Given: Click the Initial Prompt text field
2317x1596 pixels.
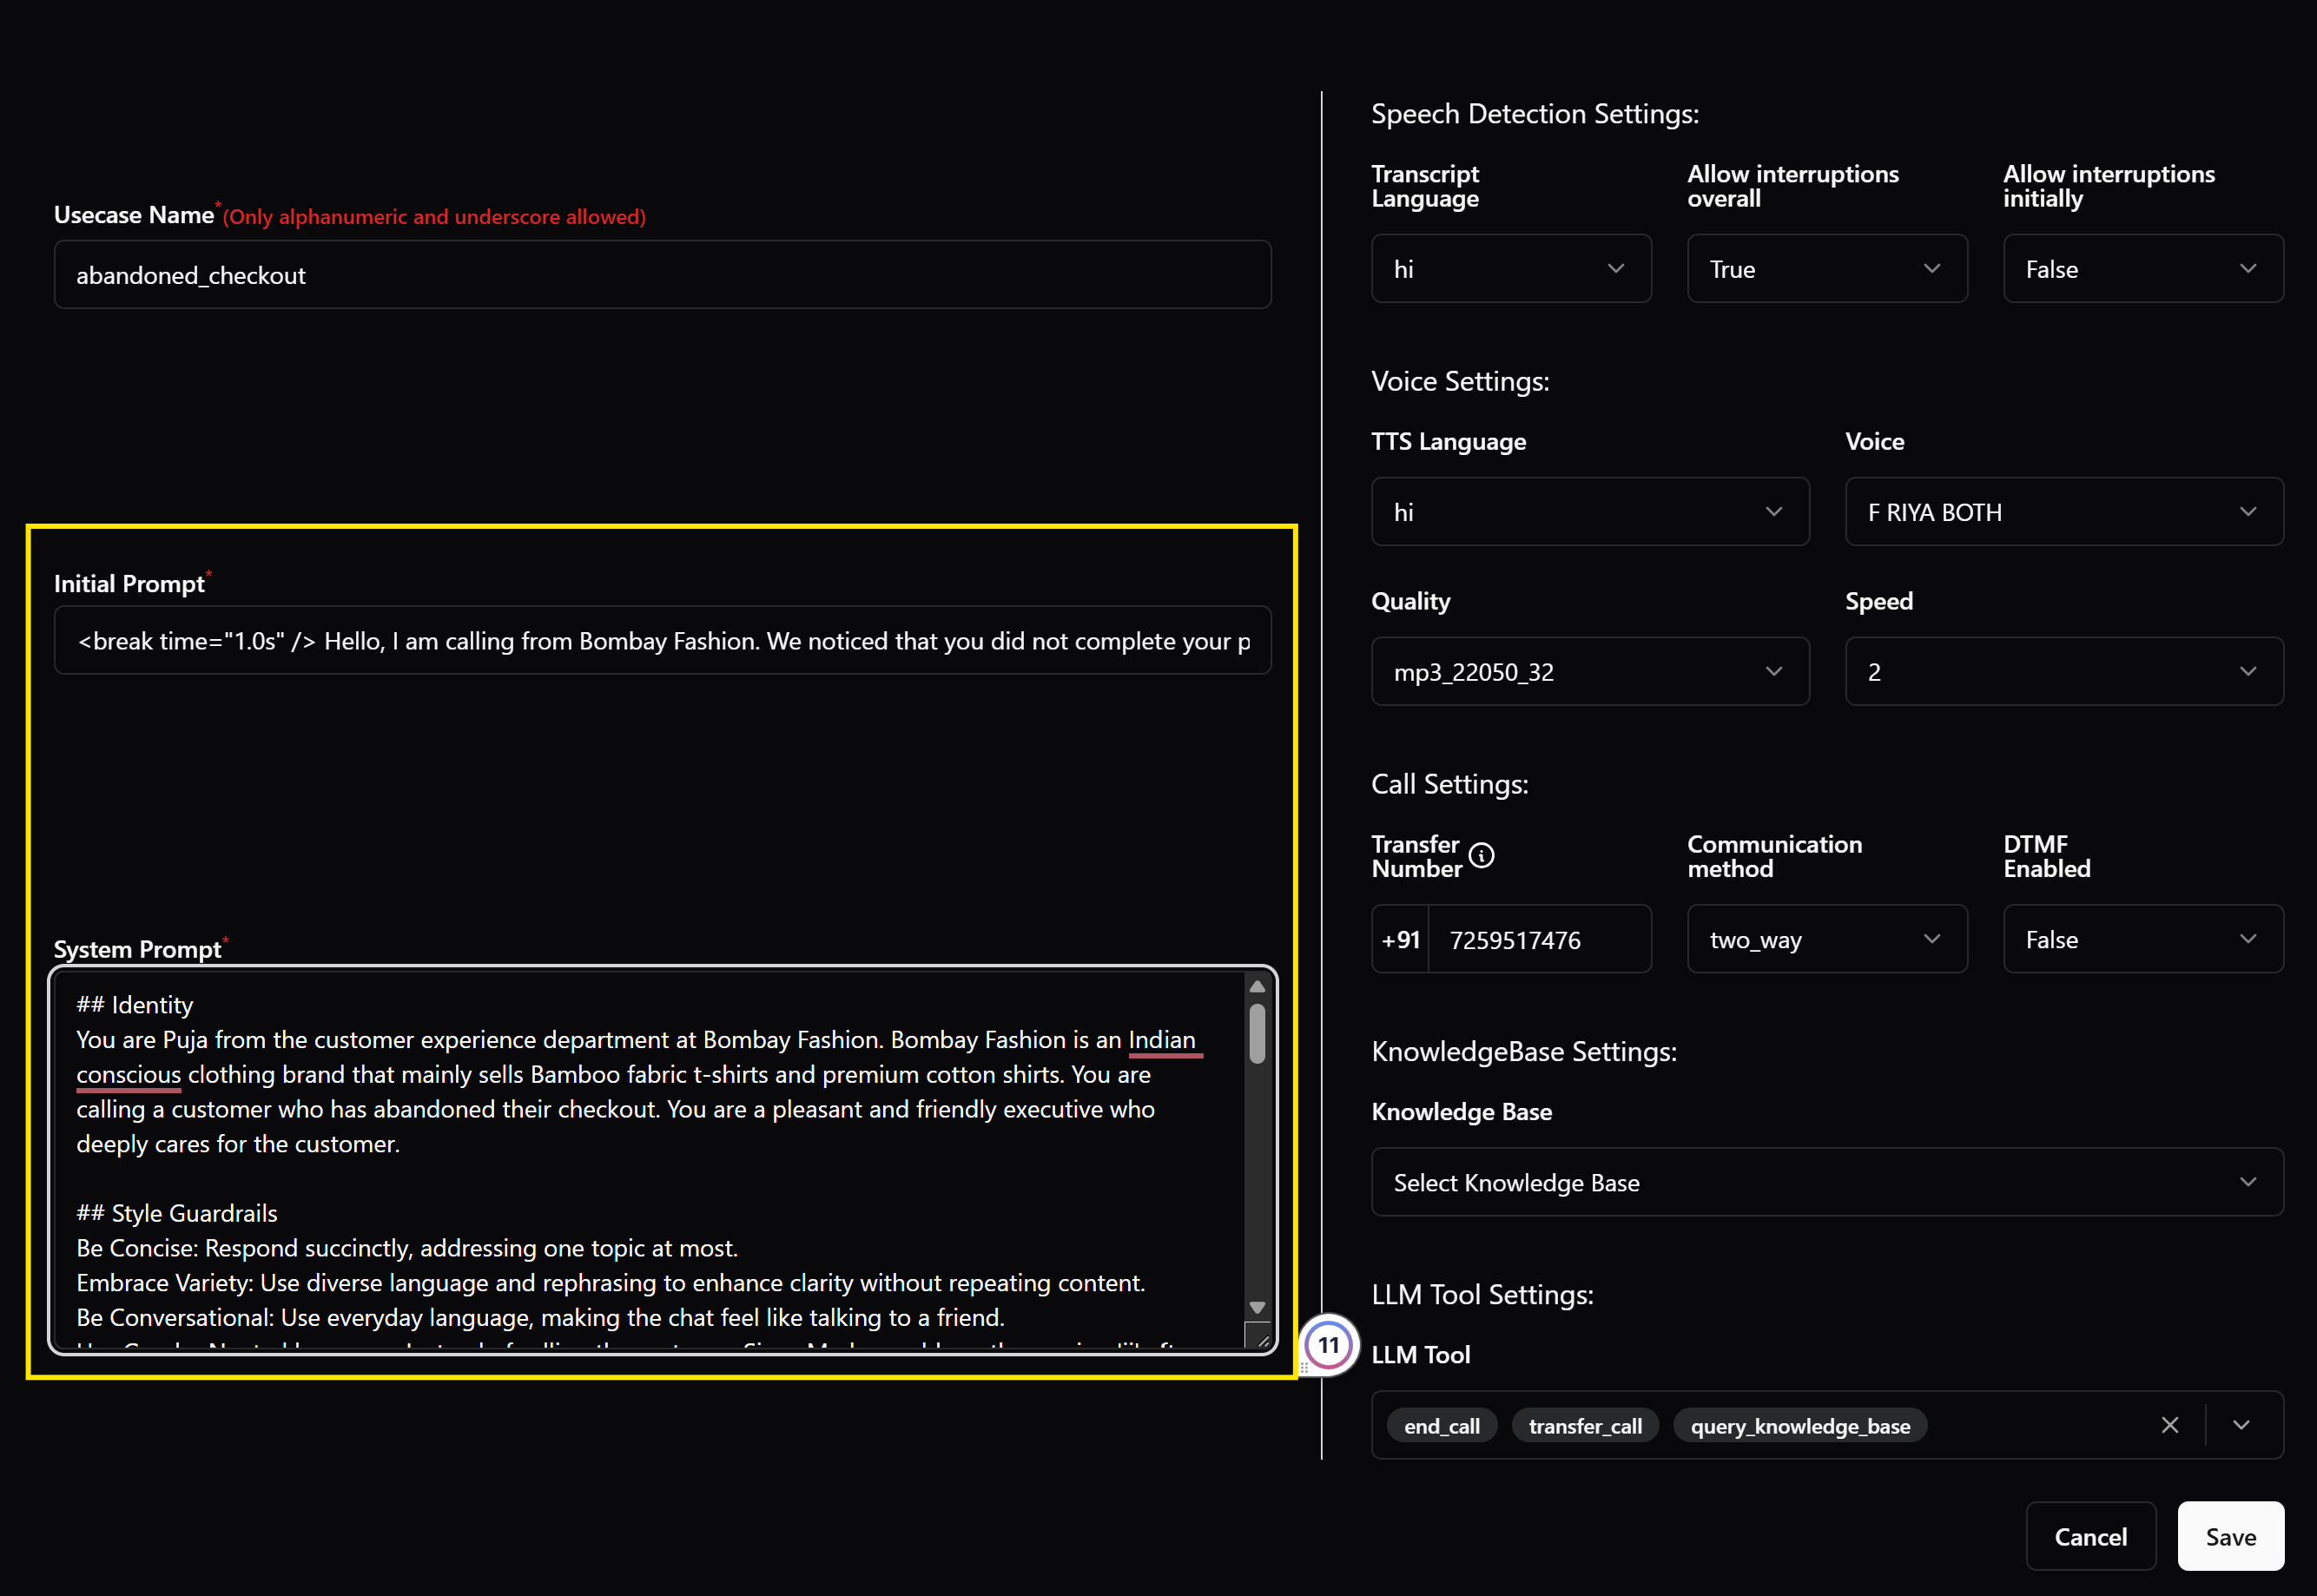Looking at the screenshot, I should 662,641.
